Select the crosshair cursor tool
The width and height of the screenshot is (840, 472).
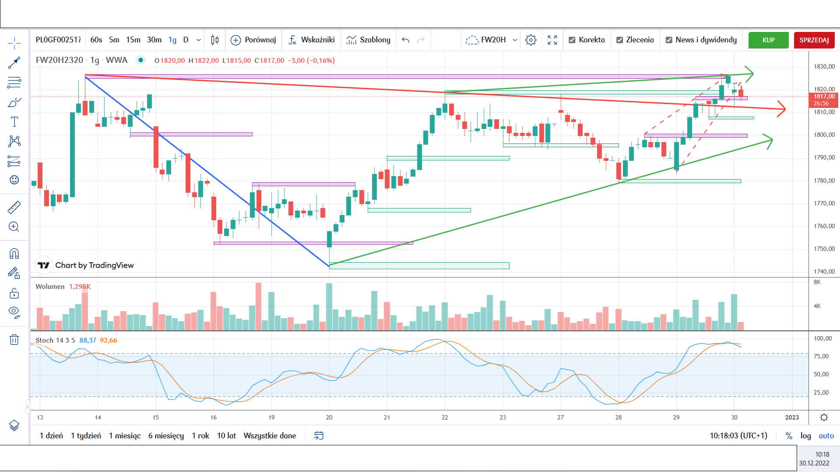click(14, 43)
